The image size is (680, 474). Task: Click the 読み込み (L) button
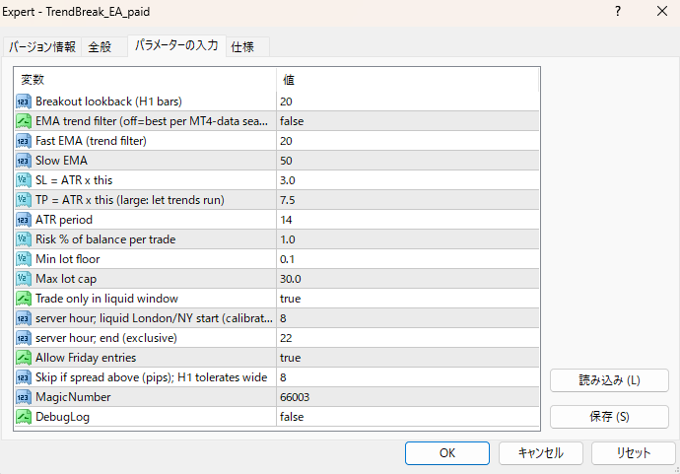click(609, 380)
